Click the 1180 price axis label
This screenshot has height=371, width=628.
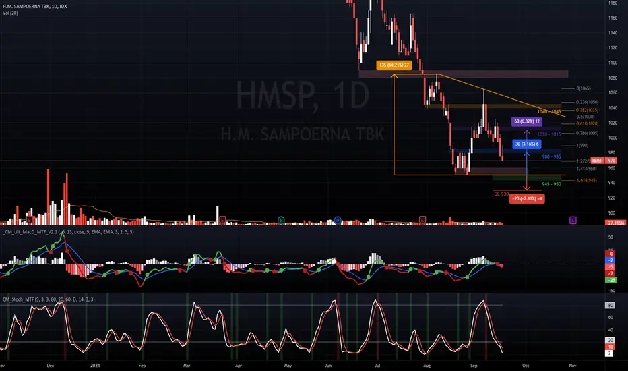tap(613, 3)
